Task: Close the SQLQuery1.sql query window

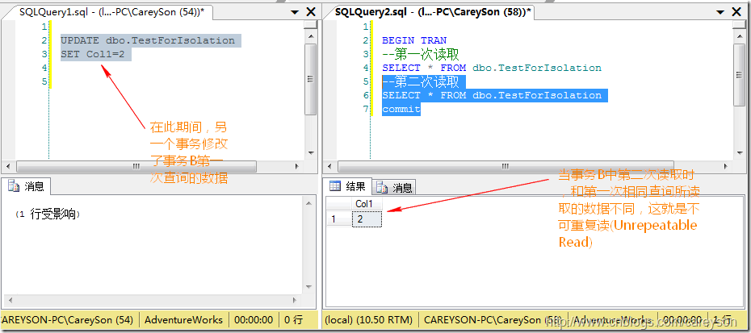Action: click(x=311, y=13)
